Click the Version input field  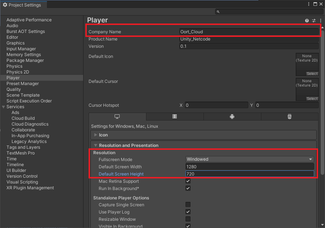(x=249, y=46)
